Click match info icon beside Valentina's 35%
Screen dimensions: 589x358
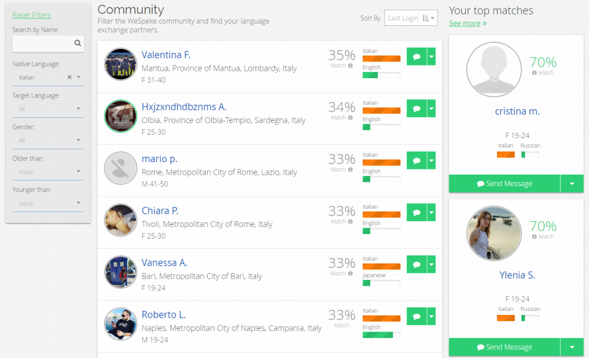click(x=350, y=66)
